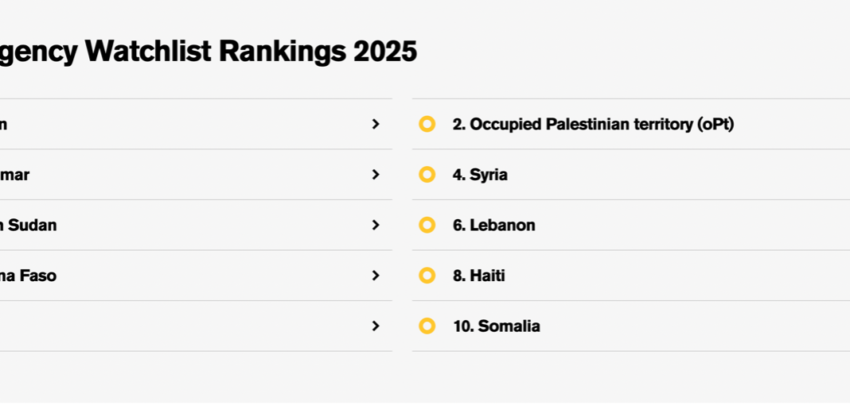The height and width of the screenshot is (405, 850).
Task: Go to the 8. Haiti entry
Action: 478,276
